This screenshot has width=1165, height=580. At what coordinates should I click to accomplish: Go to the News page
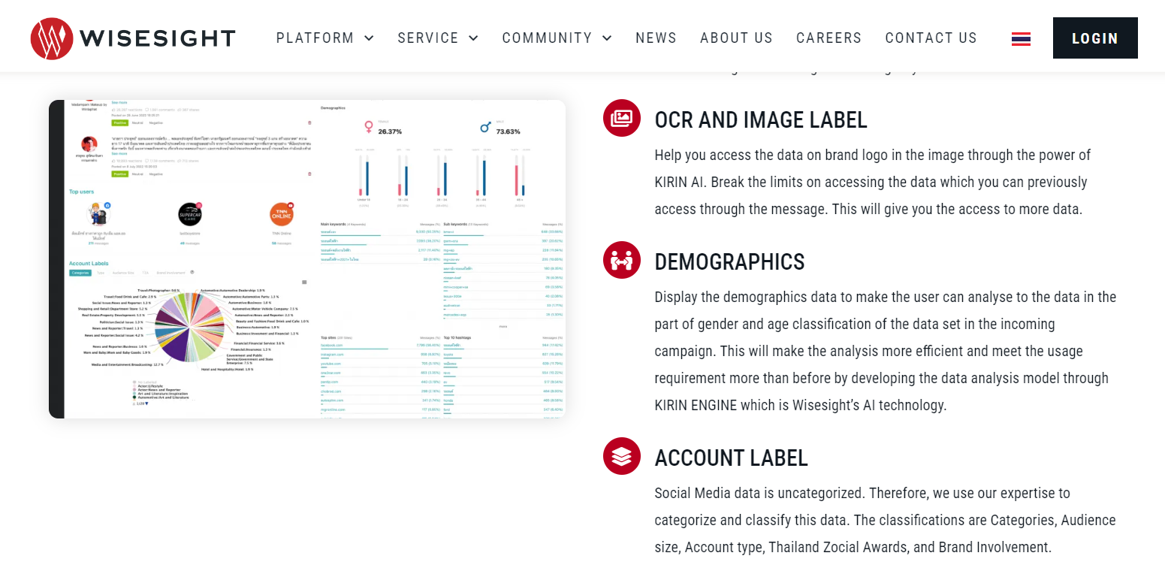(x=656, y=38)
